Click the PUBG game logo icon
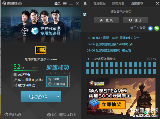The width and height of the screenshot is (160, 119). pyautogui.click(x=41, y=50)
